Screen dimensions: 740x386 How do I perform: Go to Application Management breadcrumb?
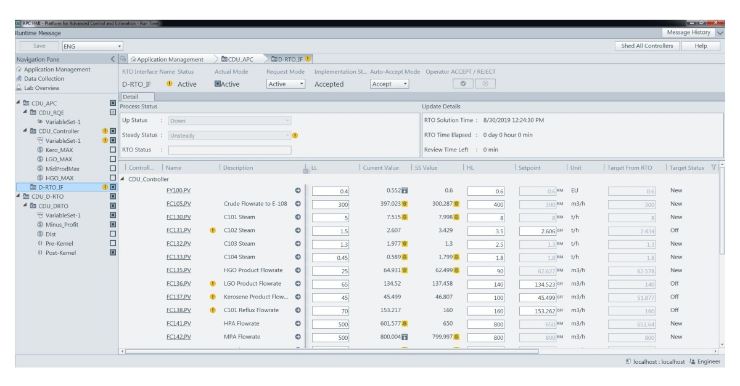tap(166, 59)
